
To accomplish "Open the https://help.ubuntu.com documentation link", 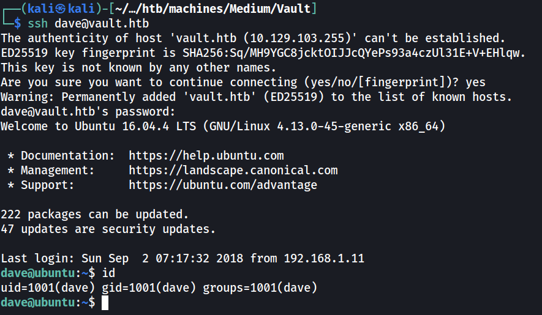I will (x=206, y=156).
